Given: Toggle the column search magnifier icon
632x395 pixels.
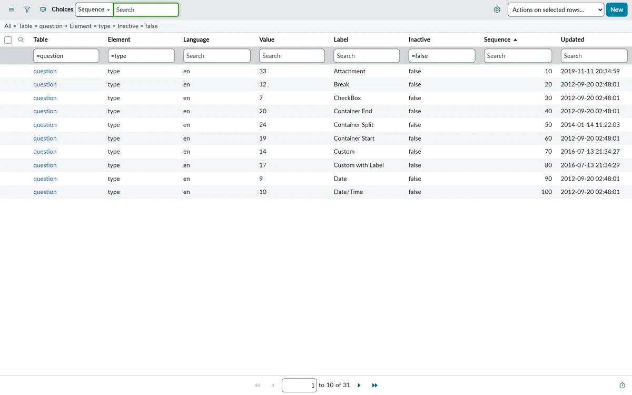Looking at the screenshot, I should click(x=21, y=39).
